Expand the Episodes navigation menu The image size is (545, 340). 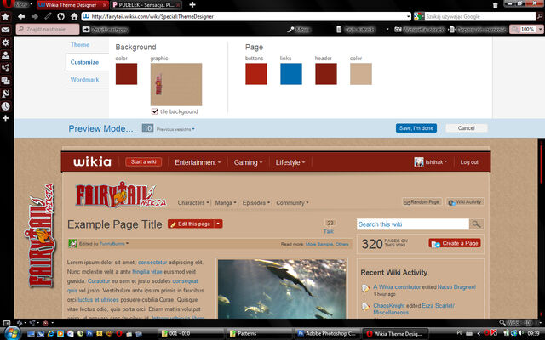click(256, 203)
